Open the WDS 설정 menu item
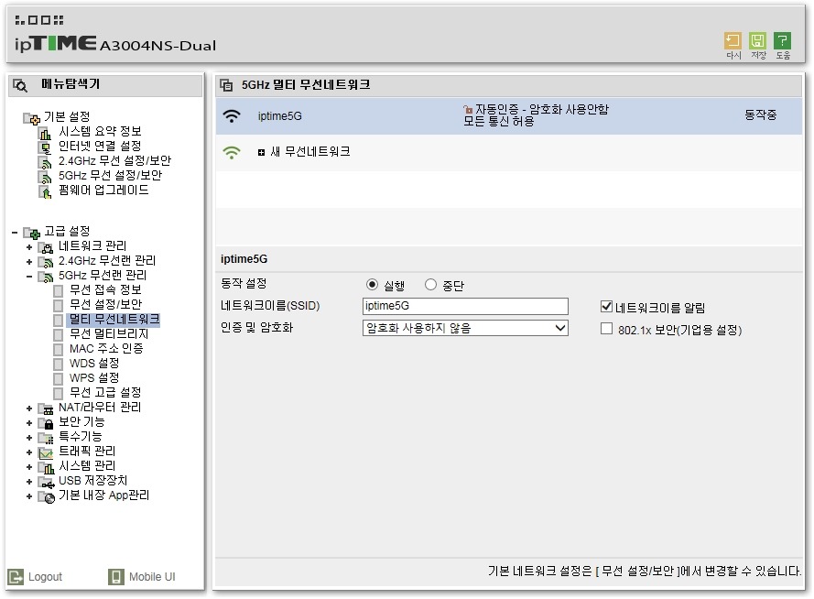The width and height of the screenshot is (814, 599). tap(94, 363)
